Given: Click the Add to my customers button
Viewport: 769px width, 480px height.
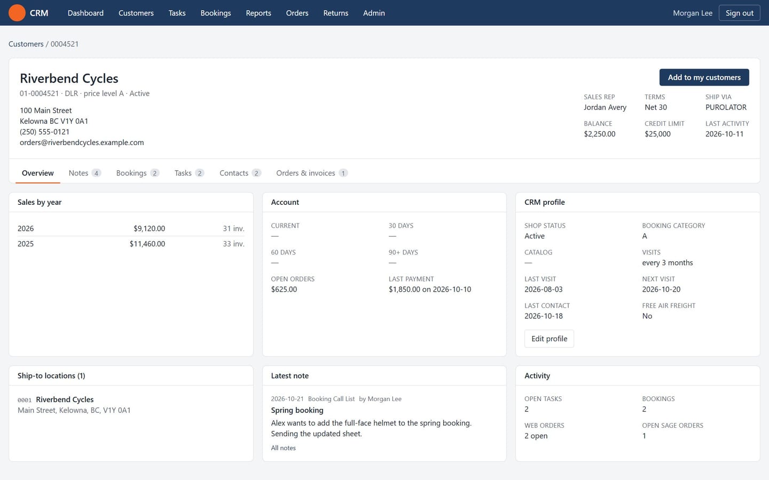Looking at the screenshot, I should (x=704, y=77).
